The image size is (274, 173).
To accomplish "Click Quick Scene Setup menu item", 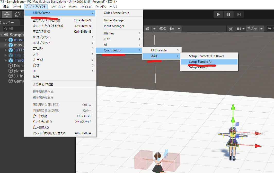I will (116, 13).
